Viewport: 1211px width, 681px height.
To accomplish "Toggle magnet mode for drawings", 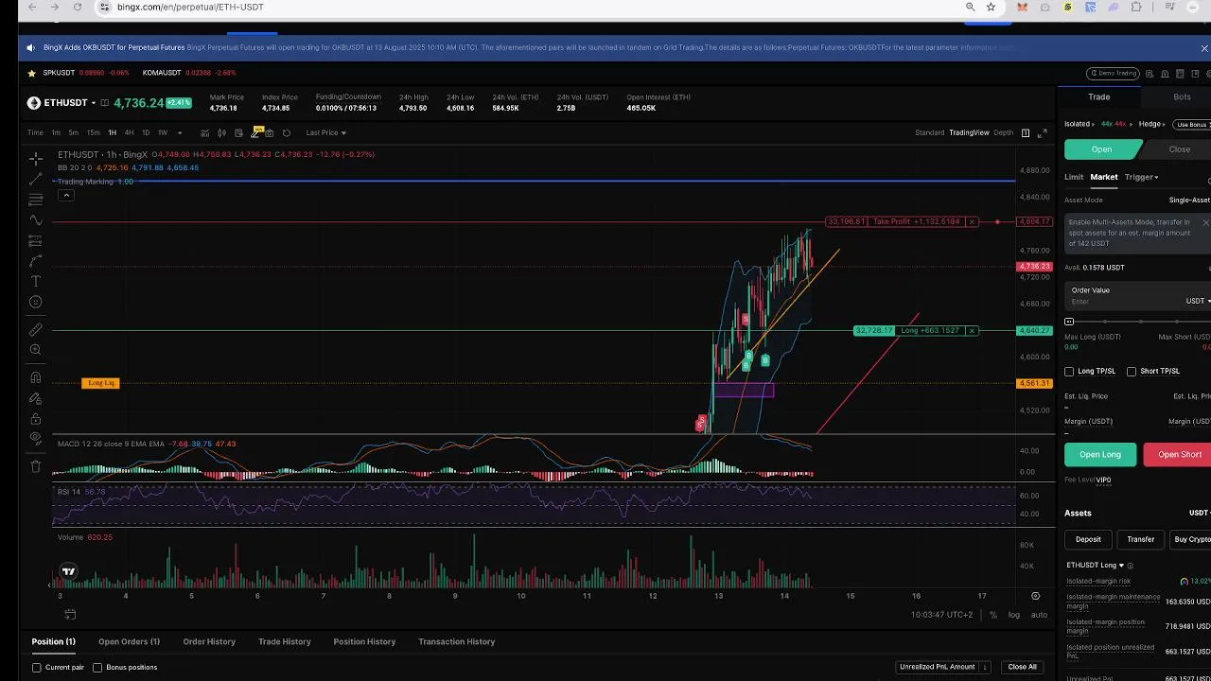I will coord(35,377).
